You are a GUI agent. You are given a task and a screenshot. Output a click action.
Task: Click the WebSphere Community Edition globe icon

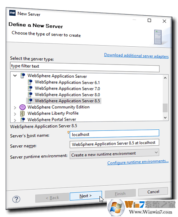22,107
